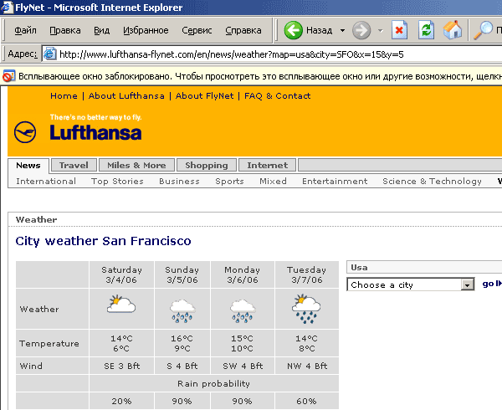The width and height of the screenshot is (502, 410).
Task: Open the Business news section
Action: click(179, 182)
